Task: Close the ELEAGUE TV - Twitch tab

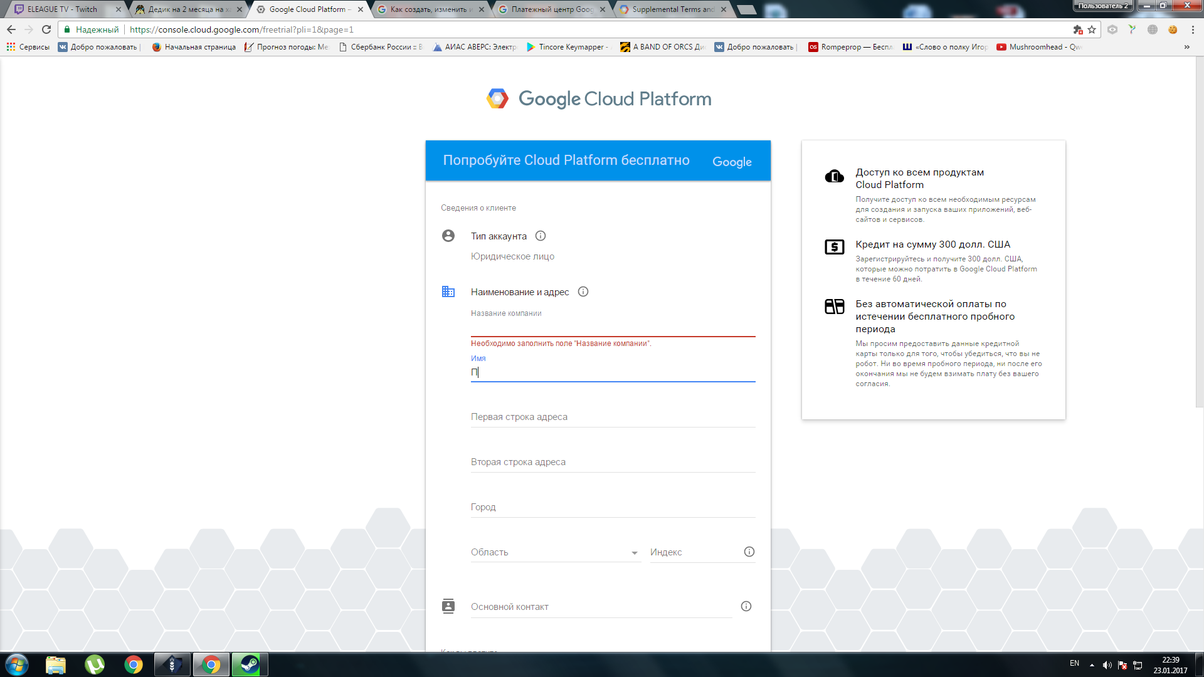Action: (x=119, y=9)
